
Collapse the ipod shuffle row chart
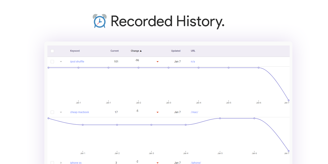coord(61,61)
